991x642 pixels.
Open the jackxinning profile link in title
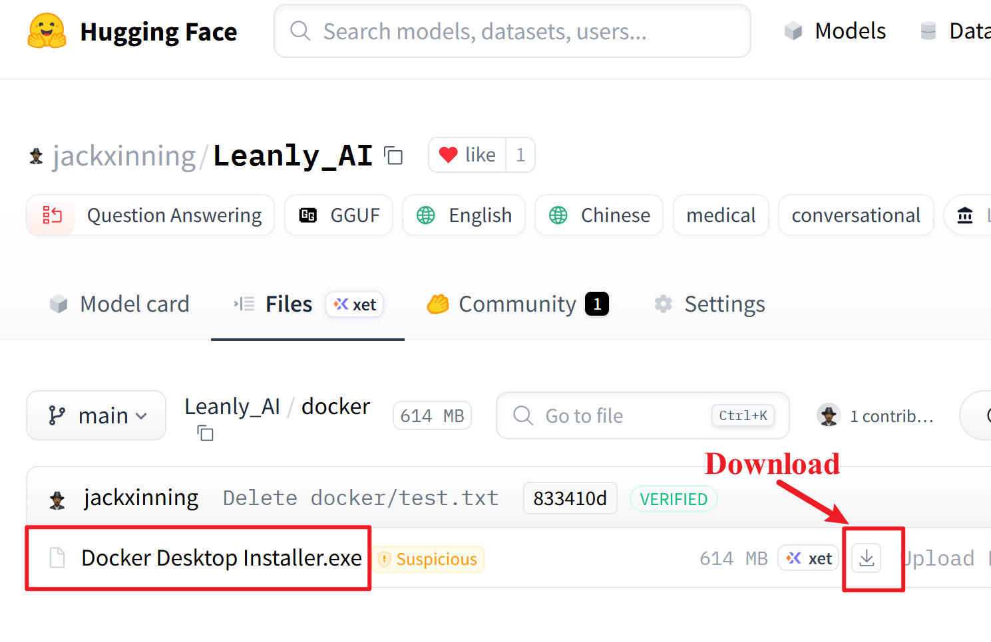[124, 156]
